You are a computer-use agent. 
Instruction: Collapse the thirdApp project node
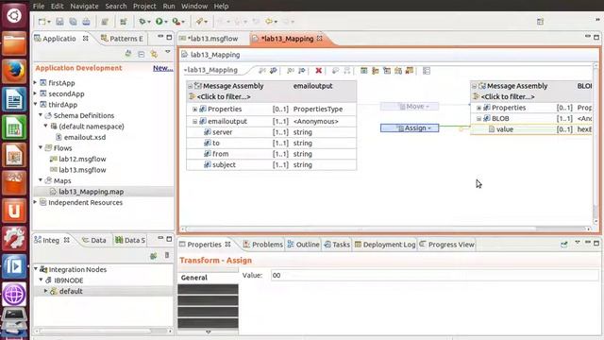36,104
